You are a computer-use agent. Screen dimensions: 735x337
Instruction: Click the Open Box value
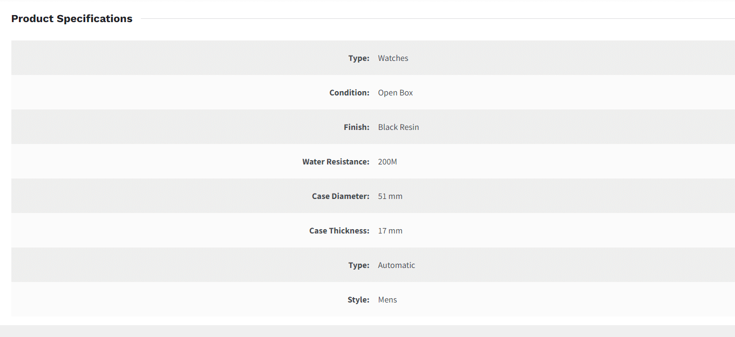(395, 93)
